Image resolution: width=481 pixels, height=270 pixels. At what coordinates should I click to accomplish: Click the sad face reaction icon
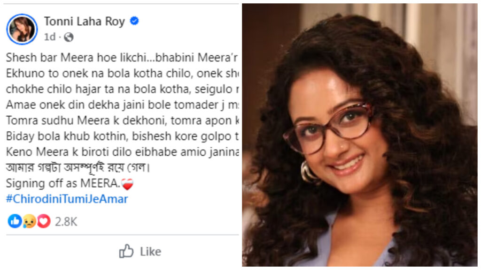click(x=29, y=221)
